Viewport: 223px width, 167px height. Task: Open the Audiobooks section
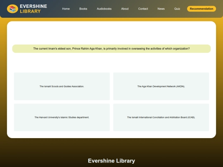pos(104,9)
